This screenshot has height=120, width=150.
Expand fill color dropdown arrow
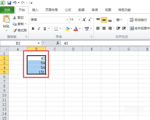point(71,28)
